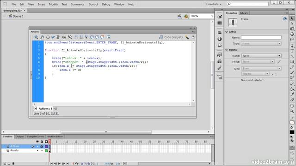Switch to the Library tab
This screenshot has width=296, height=166.
(244, 13)
